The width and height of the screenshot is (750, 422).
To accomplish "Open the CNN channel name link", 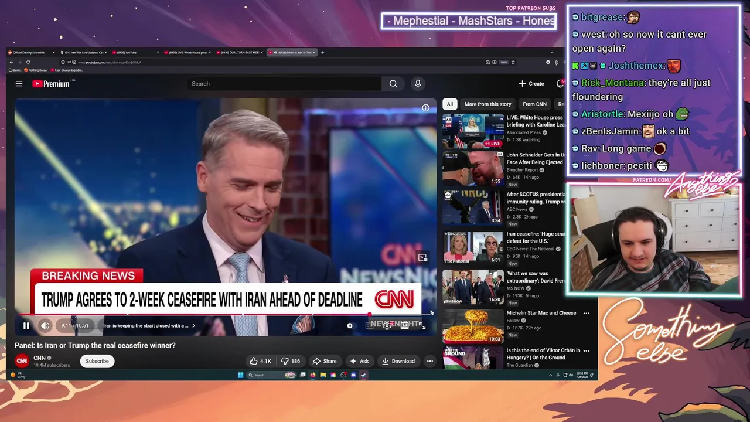I will 39,358.
